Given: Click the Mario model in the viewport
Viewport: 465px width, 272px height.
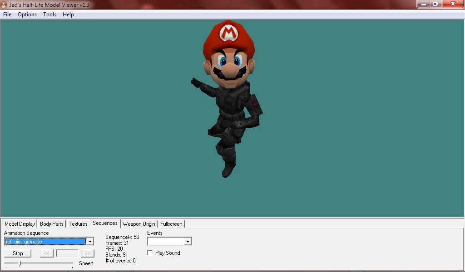Looking at the screenshot, I should point(228,99).
